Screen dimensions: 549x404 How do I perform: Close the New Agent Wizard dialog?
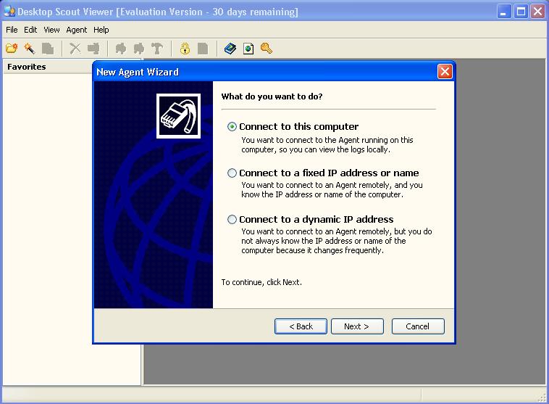tap(445, 72)
